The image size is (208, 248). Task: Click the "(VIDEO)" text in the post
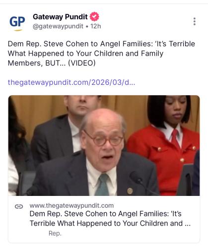82,63
